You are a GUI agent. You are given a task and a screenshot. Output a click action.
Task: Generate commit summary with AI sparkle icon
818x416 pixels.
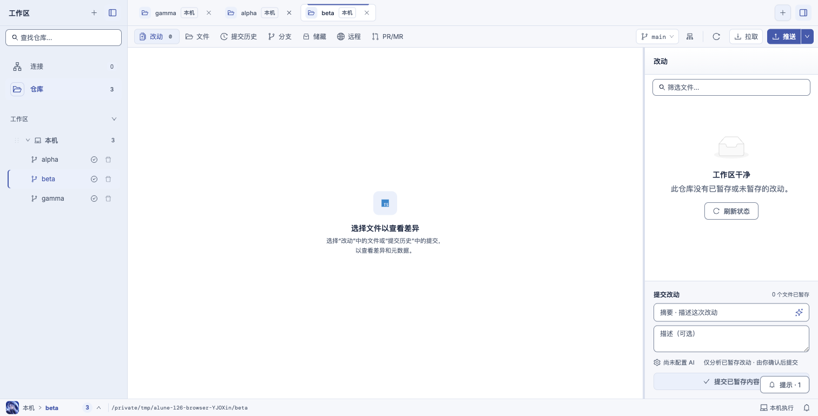click(799, 313)
